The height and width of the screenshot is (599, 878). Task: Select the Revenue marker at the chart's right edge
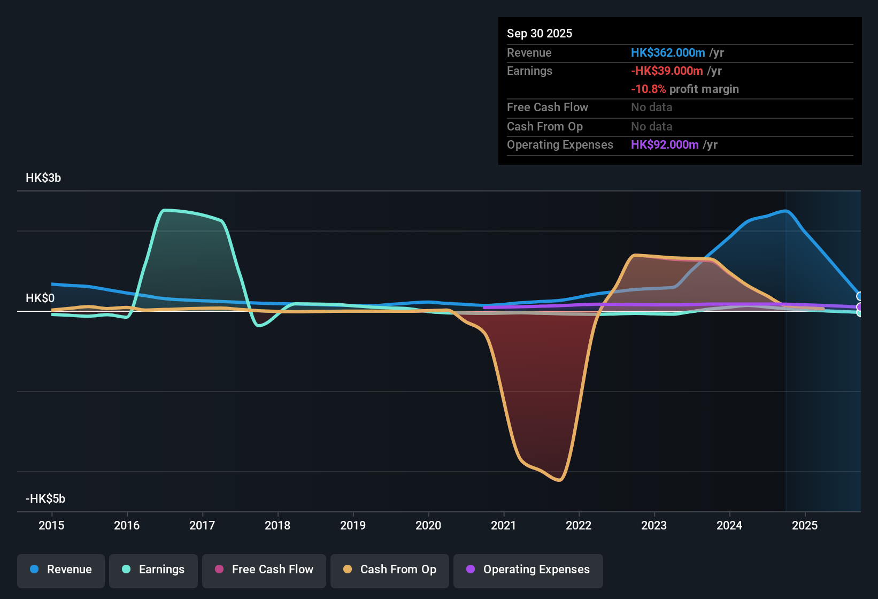coord(860,295)
